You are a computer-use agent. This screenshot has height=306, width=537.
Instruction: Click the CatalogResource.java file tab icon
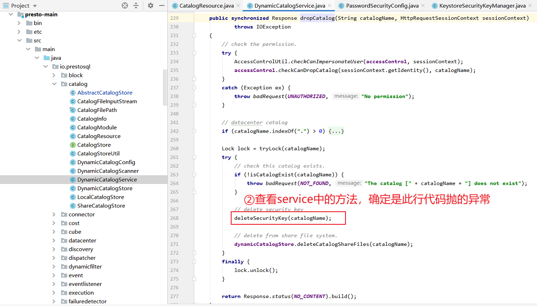pyautogui.click(x=174, y=6)
